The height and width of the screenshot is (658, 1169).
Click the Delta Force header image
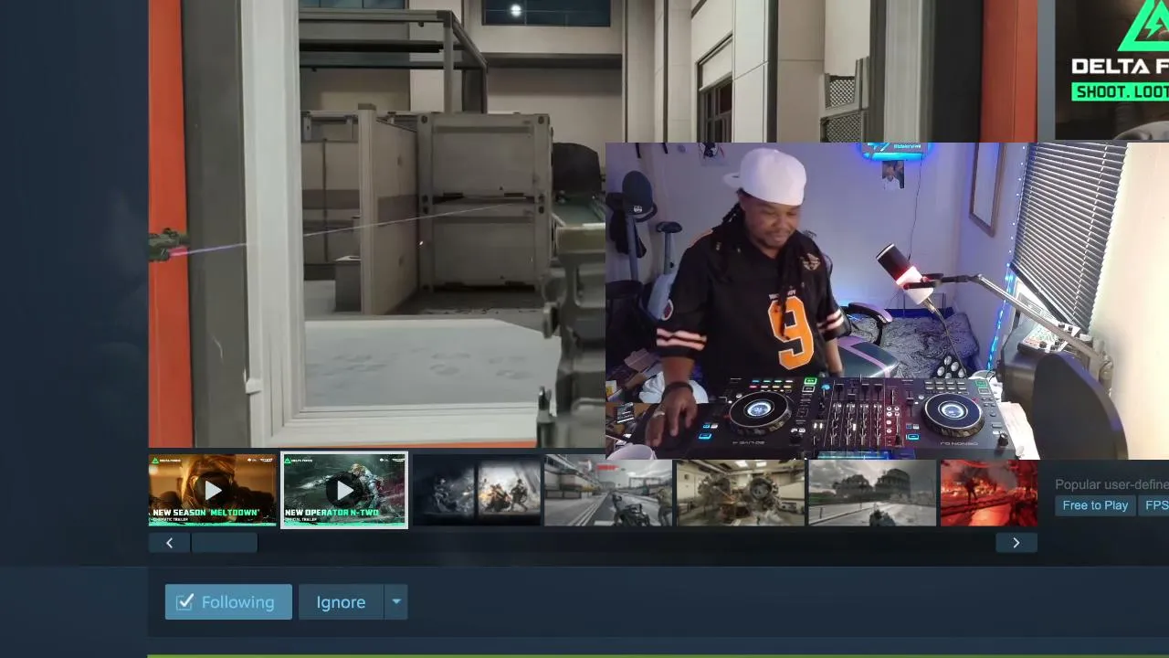coord(1111,70)
